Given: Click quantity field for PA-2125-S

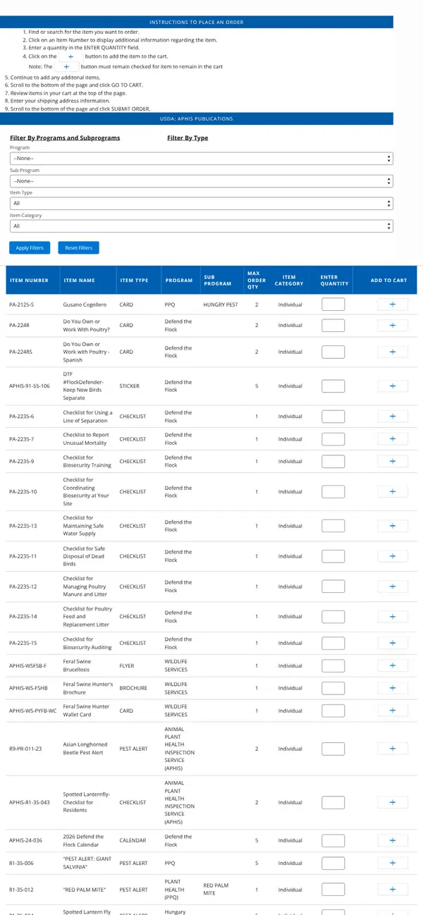Looking at the screenshot, I should (333, 305).
